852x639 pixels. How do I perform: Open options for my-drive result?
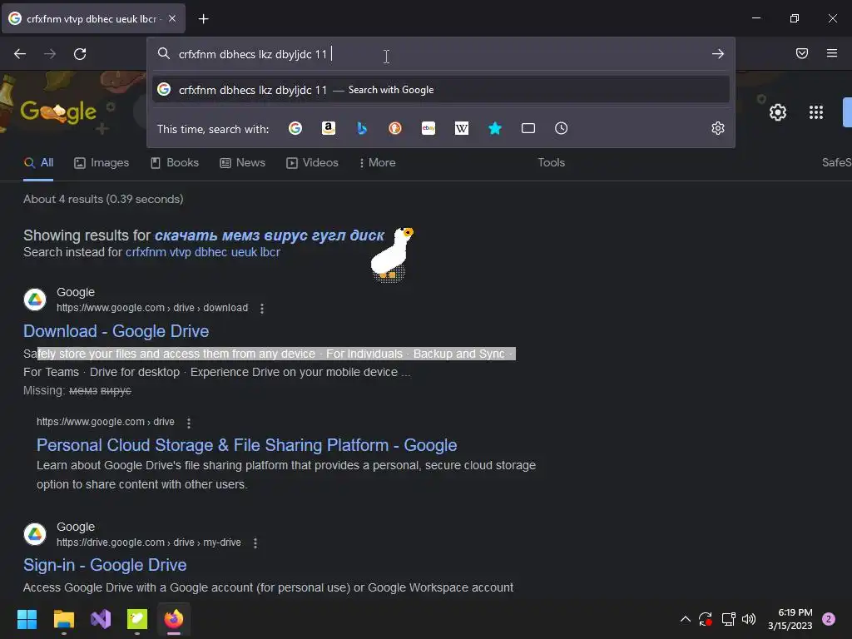255,542
